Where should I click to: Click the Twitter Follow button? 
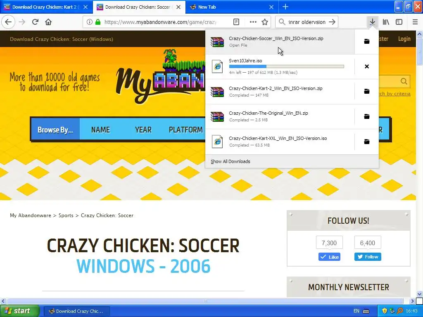tap(368, 257)
